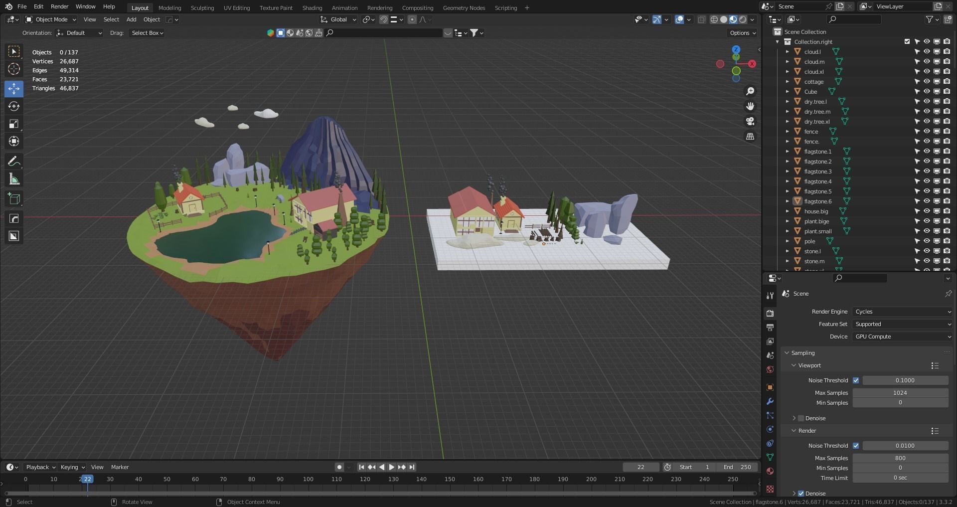957x507 pixels.
Task: Activate the Select Box tool
Action: pyautogui.click(x=14, y=51)
